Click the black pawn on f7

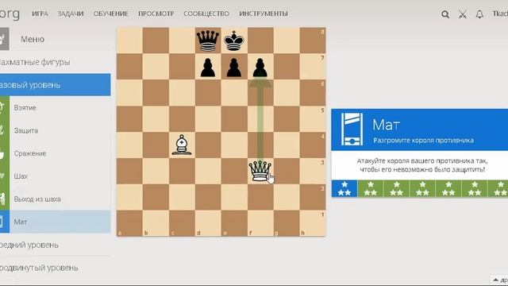point(260,68)
